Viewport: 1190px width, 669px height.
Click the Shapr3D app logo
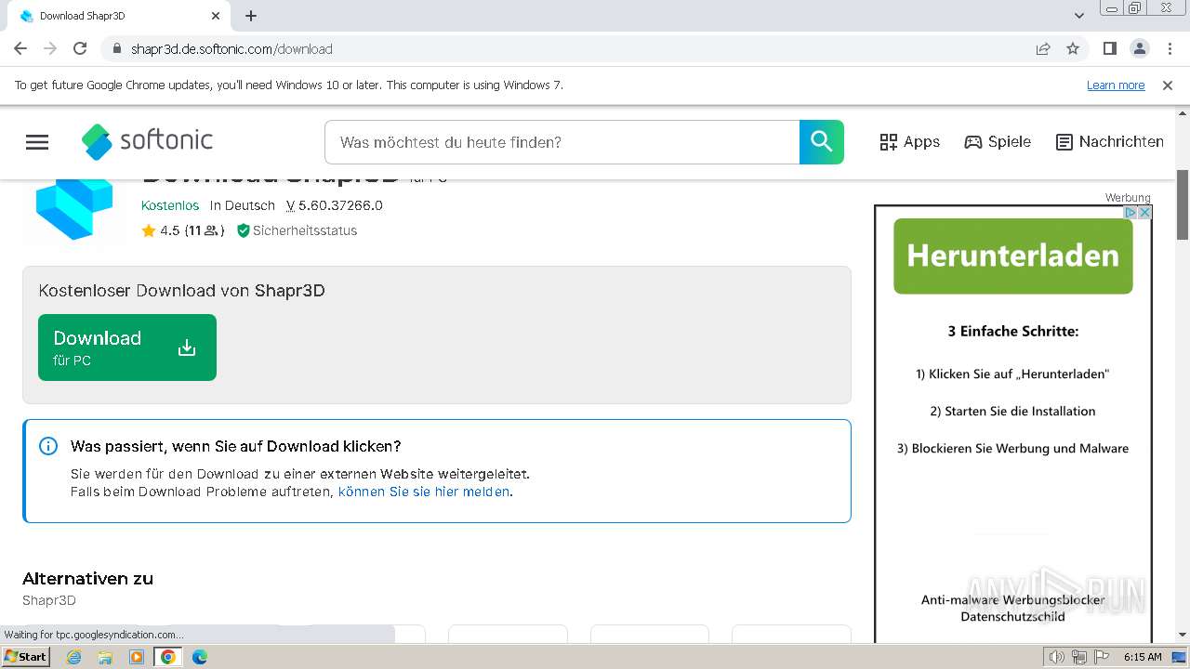(x=74, y=210)
